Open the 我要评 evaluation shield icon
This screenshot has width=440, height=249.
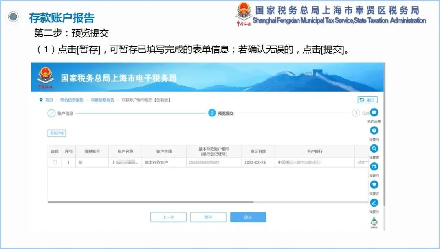tap(374, 185)
